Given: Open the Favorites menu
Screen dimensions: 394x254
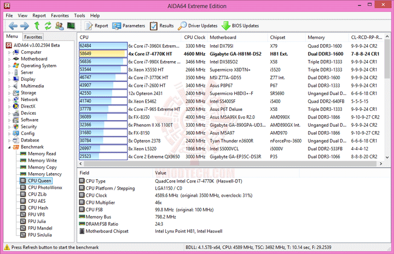Looking at the screenshot, I should [x=60, y=15].
